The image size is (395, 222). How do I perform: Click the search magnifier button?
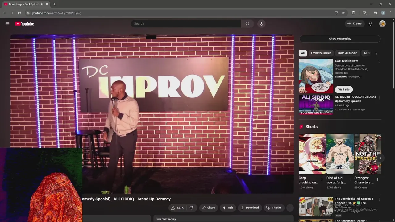coord(247,24)
